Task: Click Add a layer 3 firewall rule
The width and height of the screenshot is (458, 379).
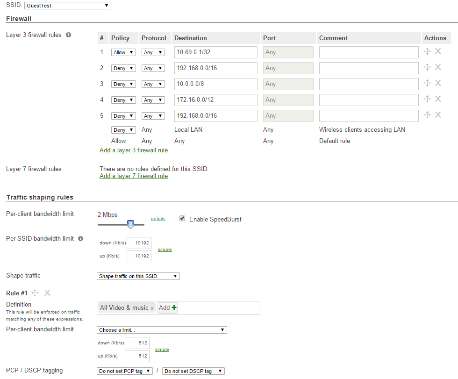Action: tap(134, 150)
